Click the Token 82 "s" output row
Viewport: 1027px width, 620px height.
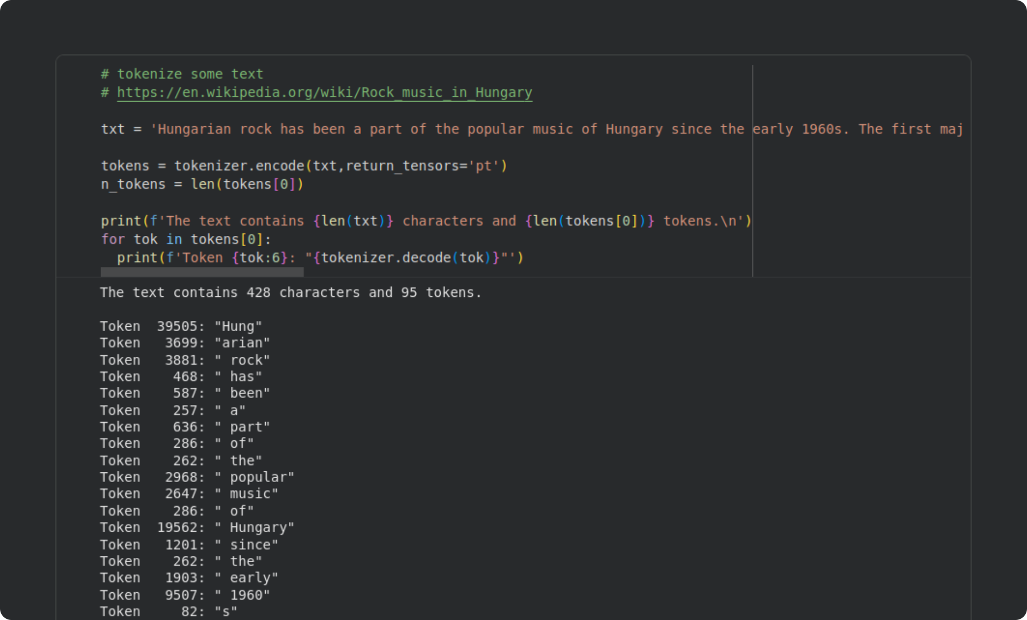tap(168, 611)
